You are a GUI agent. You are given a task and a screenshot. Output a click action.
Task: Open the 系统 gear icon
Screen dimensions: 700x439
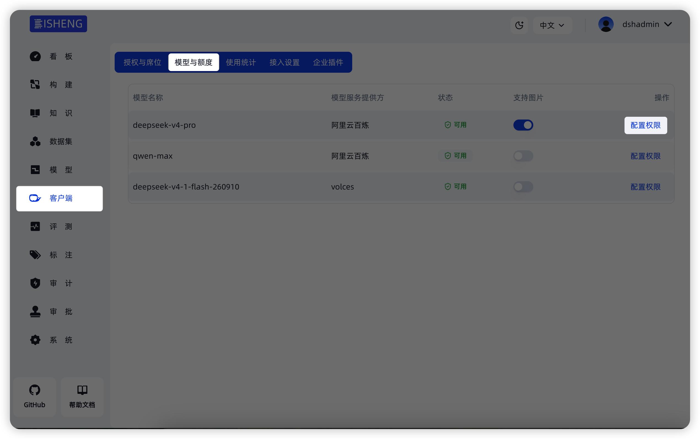click(x=35, y=340)
